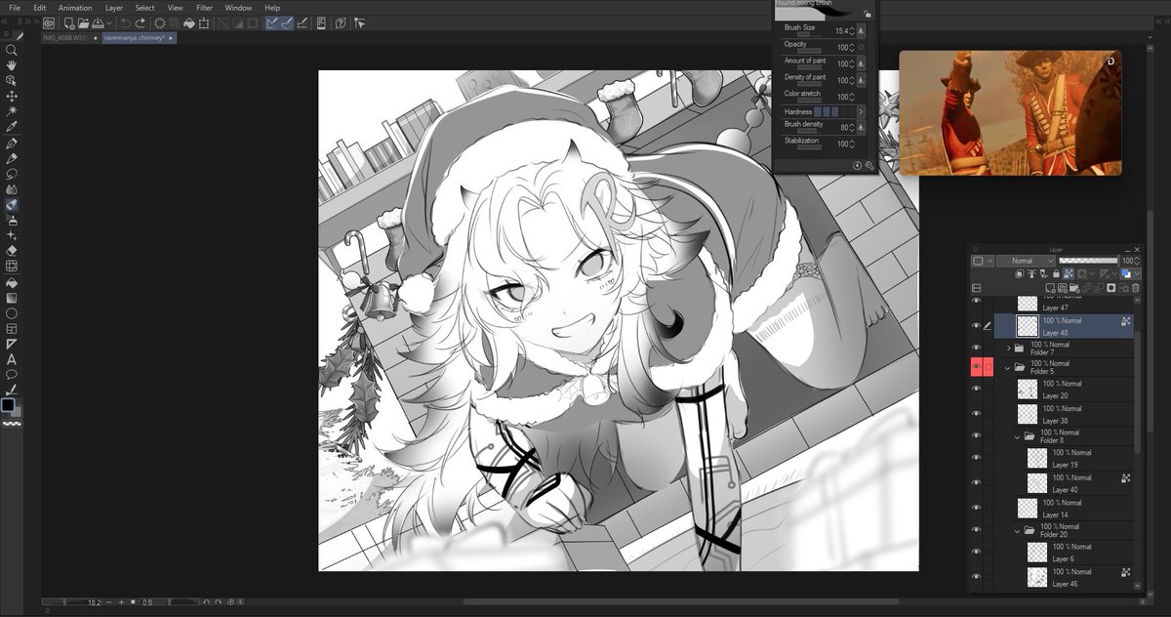
Task: Toggle Snap to Ruler in the command bar
Action: [x=272, y=22]
